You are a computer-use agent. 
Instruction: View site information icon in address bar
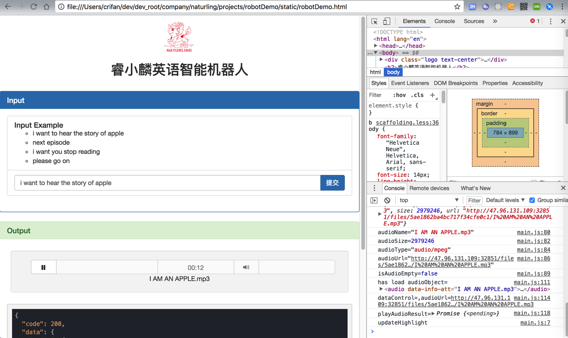(x=61, y=7)
